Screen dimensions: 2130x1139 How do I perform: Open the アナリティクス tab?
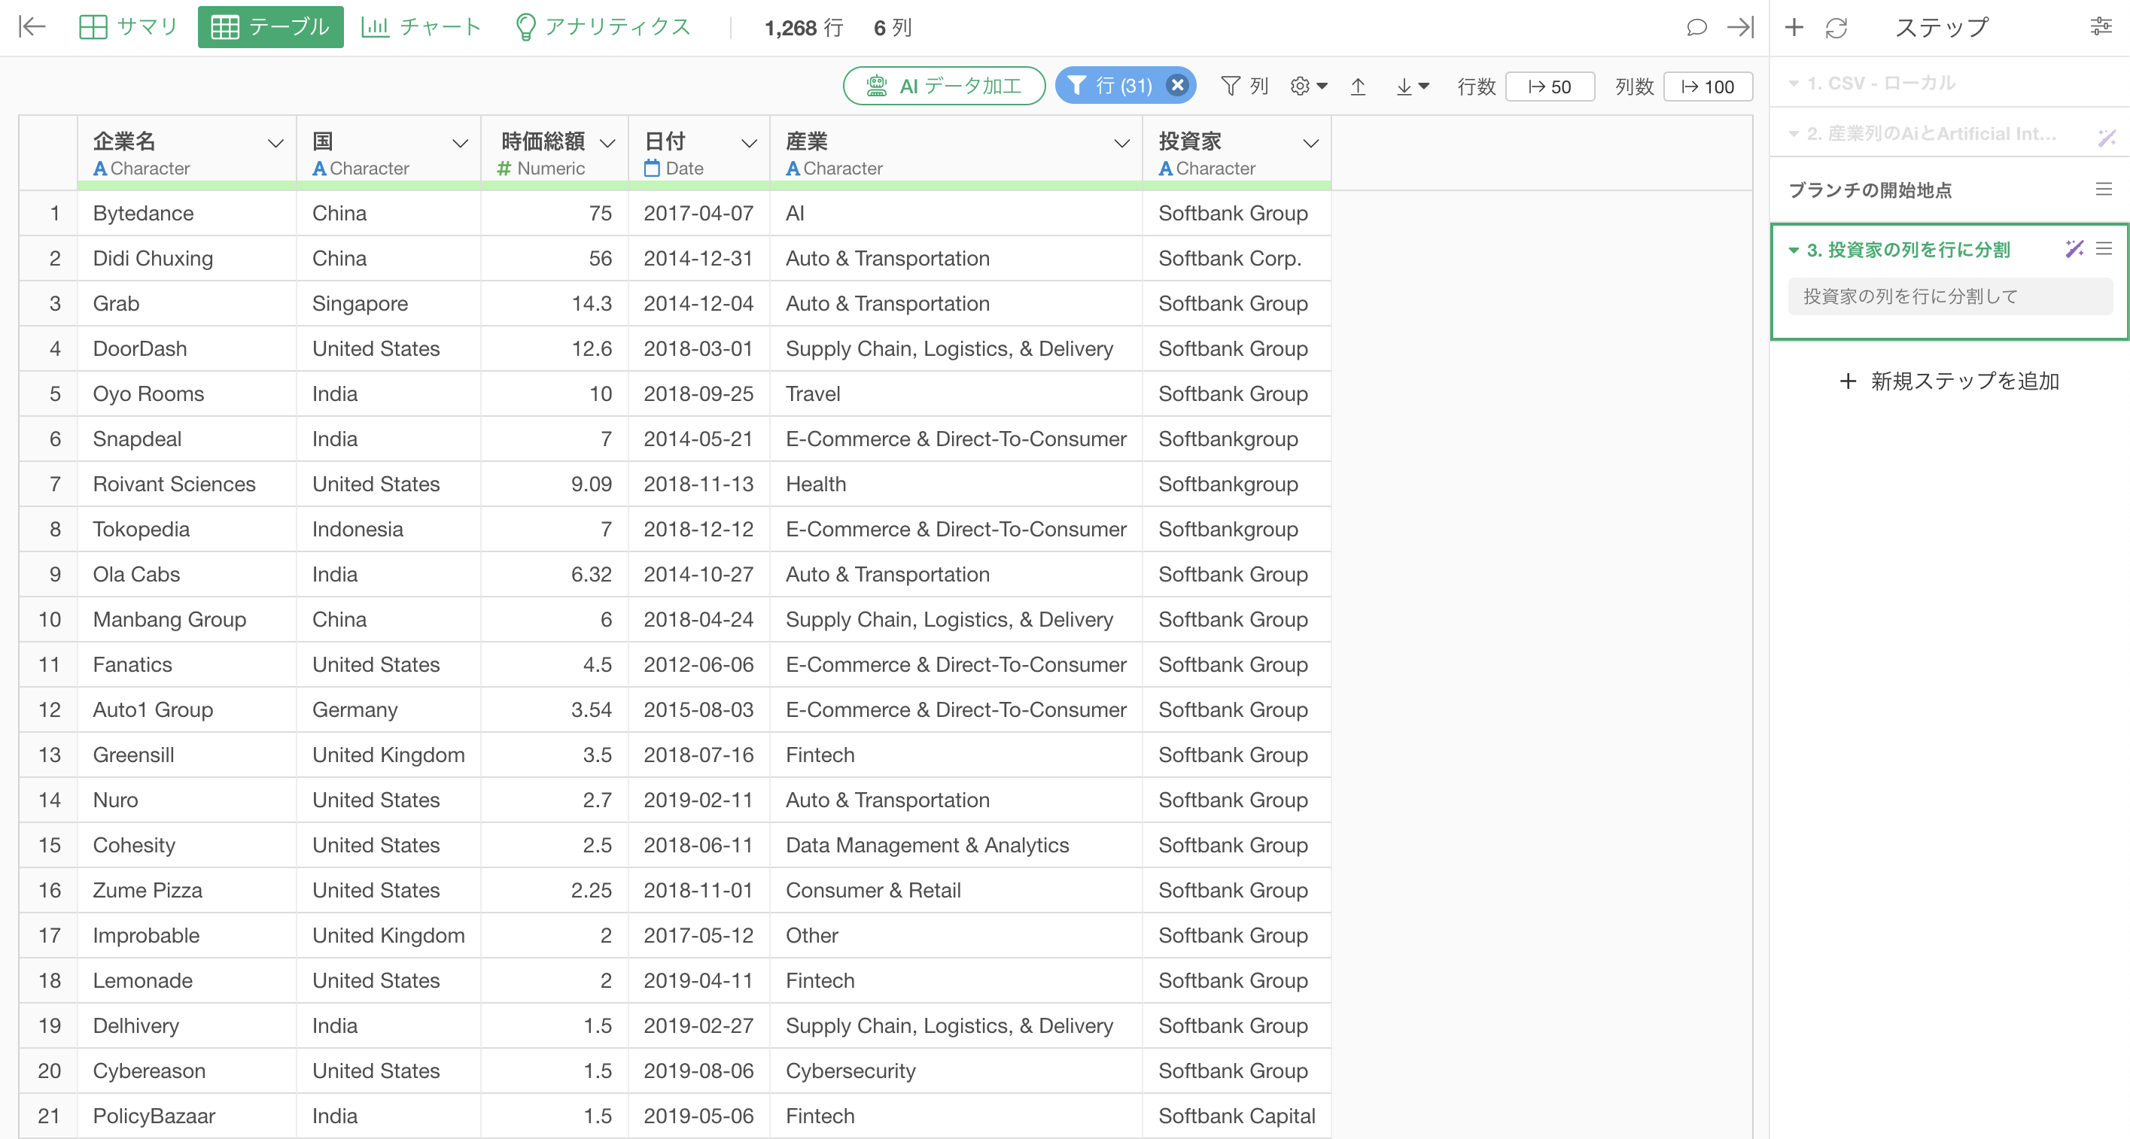click(602, 27)
